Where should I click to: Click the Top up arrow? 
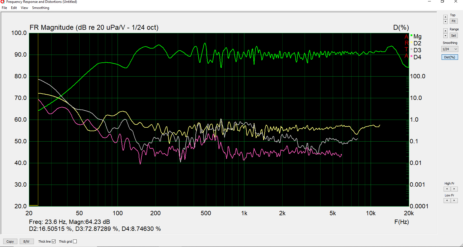coord(445,17)
